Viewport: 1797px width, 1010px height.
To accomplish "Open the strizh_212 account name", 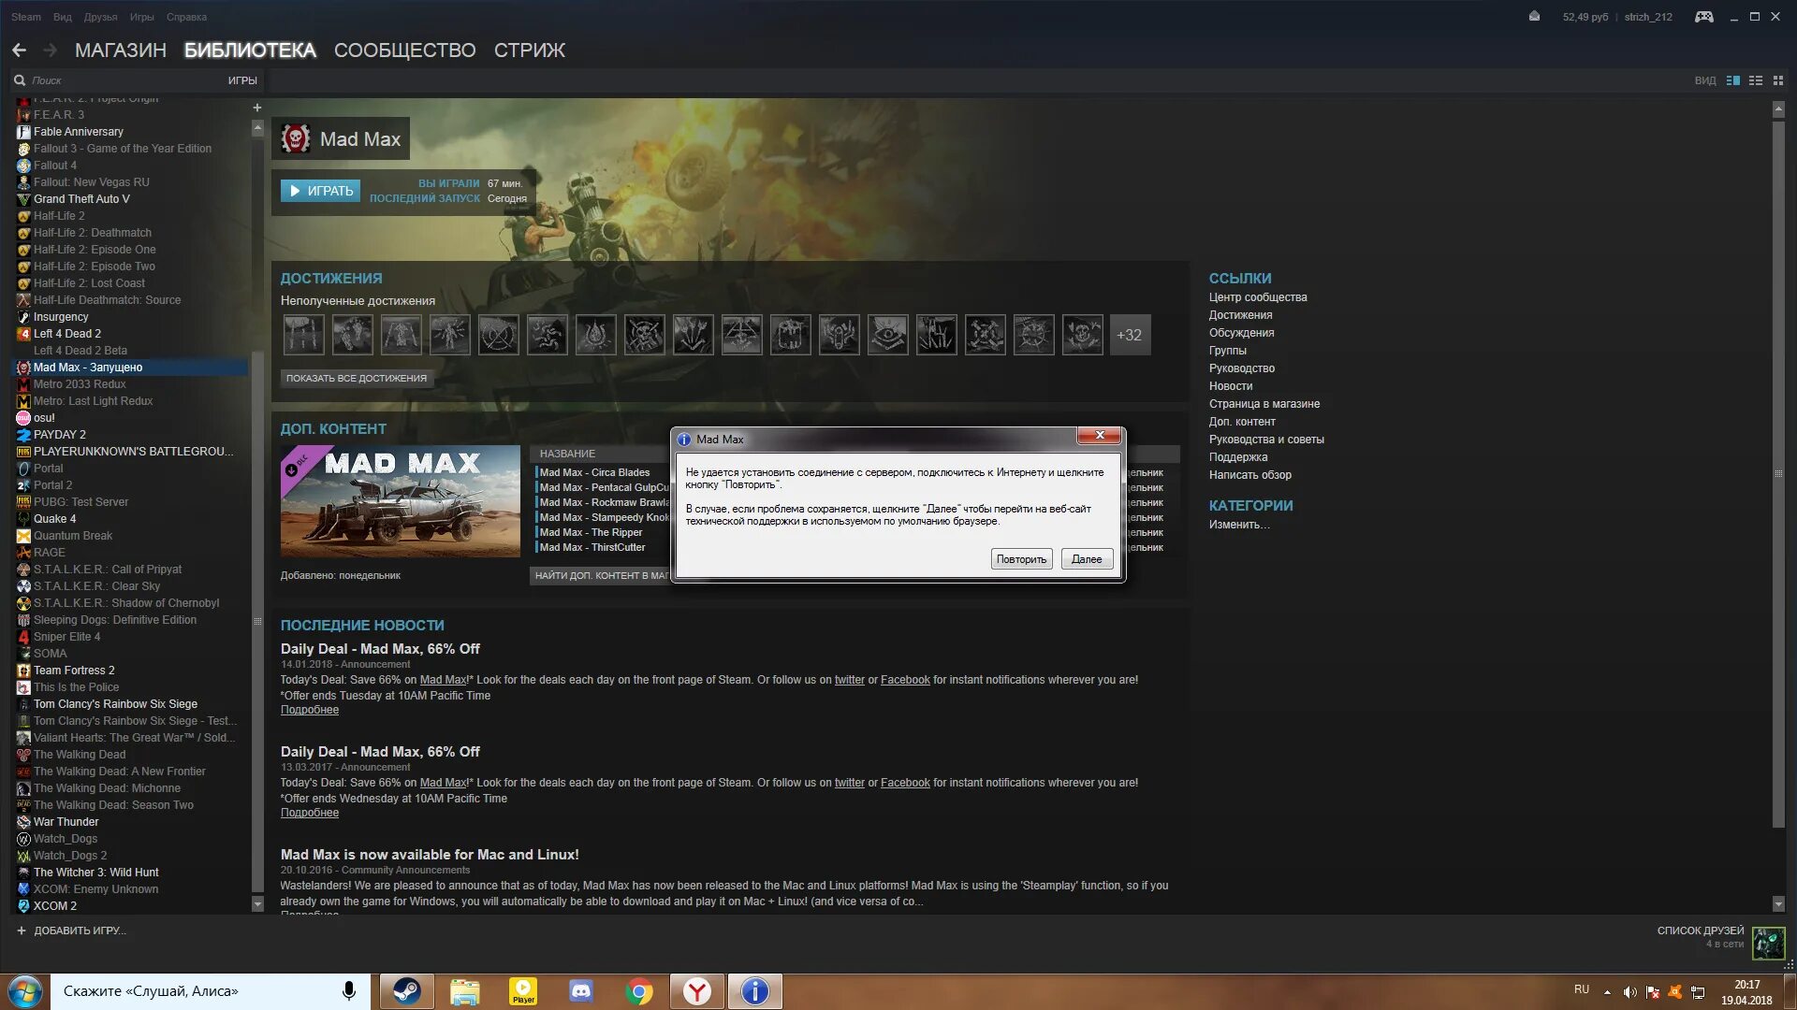I will pos(1648,17).
